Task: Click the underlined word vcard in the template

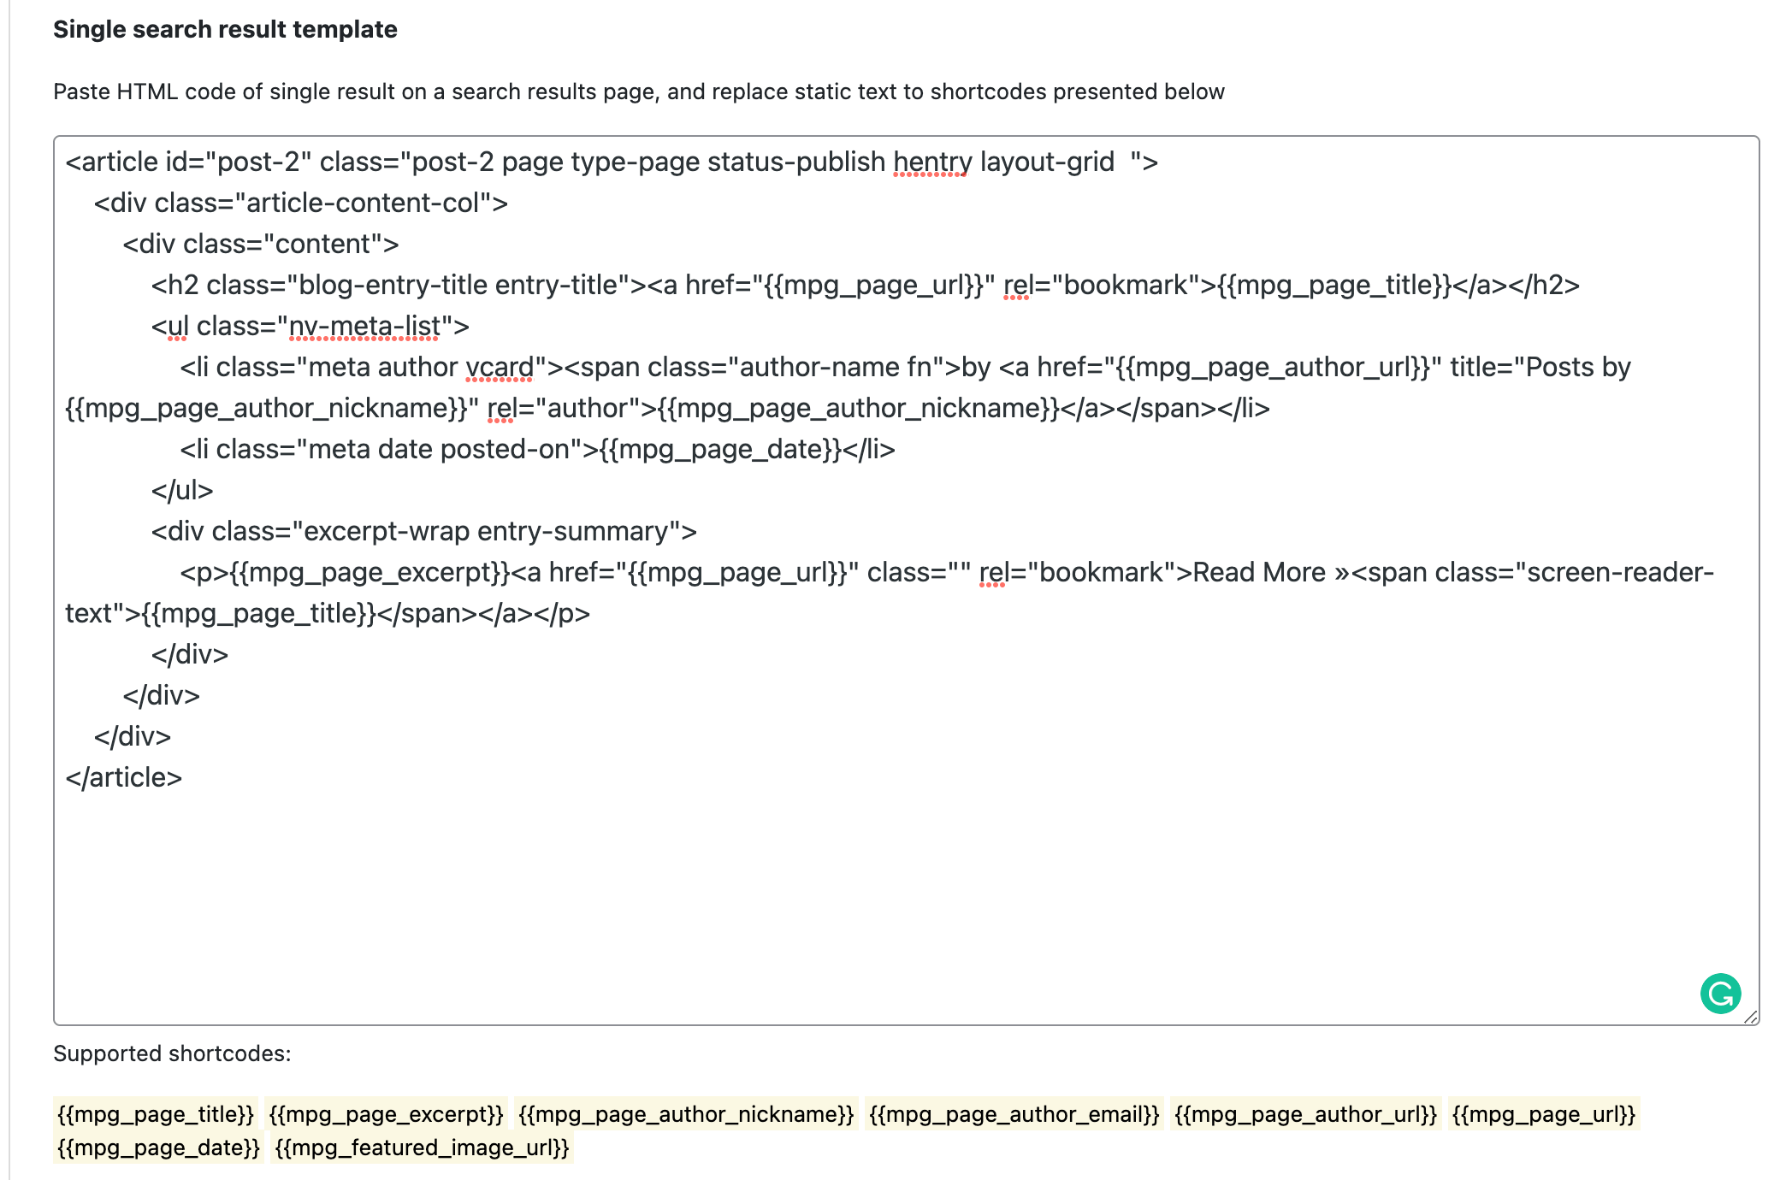Action: 500,367
